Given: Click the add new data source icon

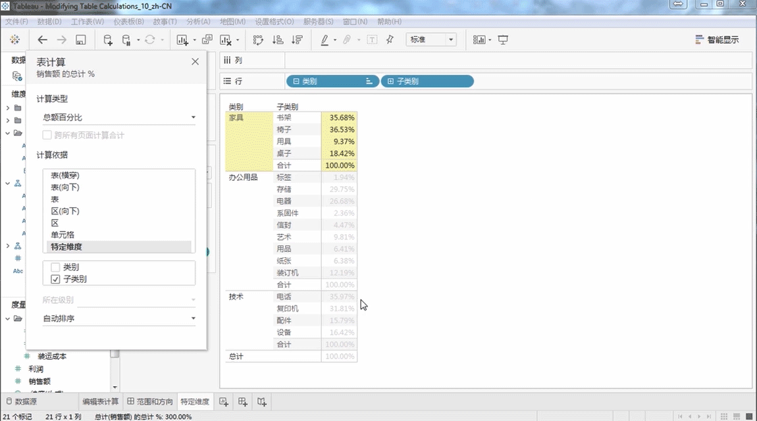Looking at the screenshot, I should [x=109, y=40].
